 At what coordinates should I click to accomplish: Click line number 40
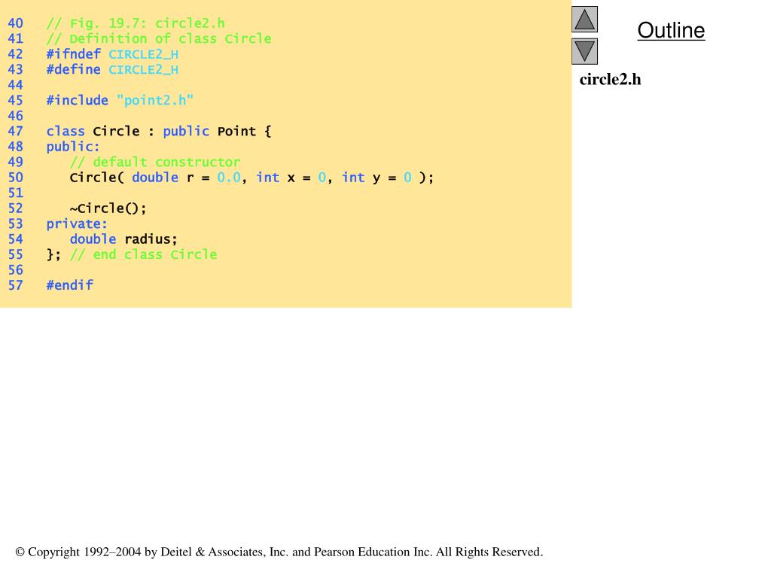pyautogui.click(x=15, y=23)
